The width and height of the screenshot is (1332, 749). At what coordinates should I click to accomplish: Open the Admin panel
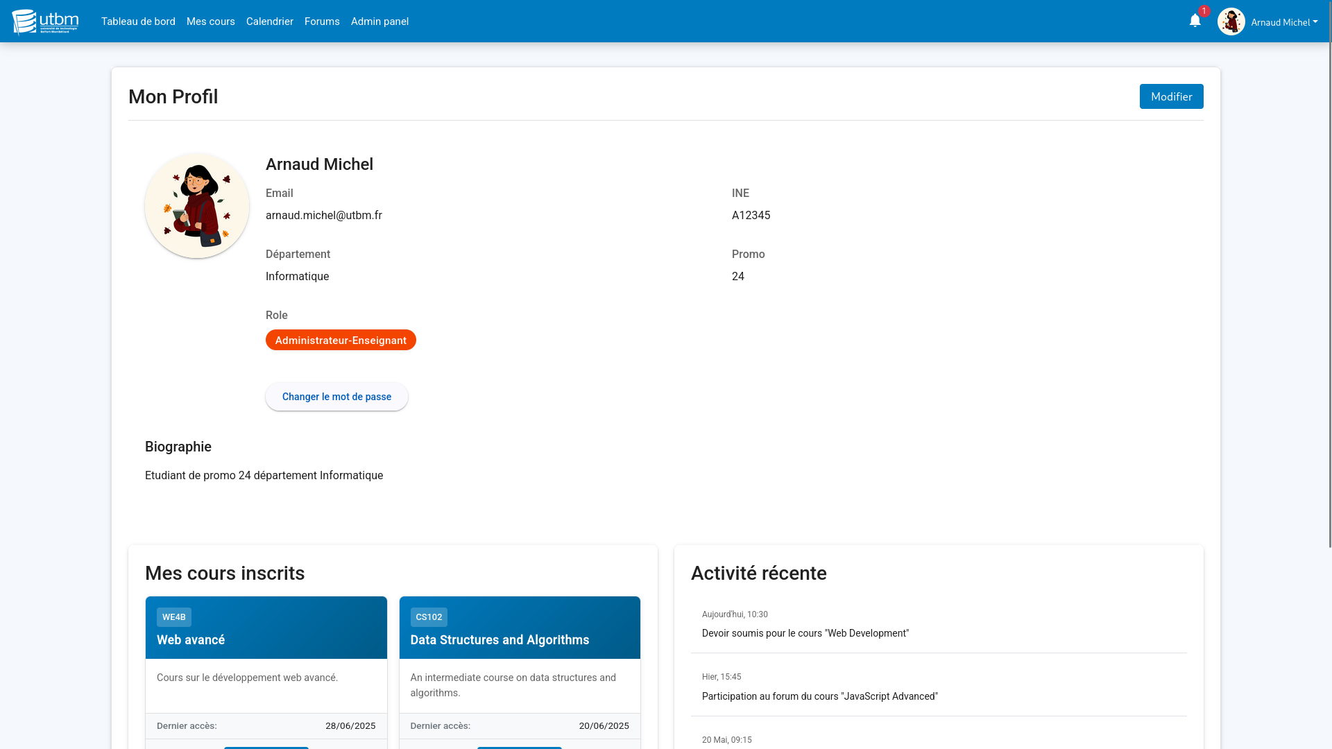click(x=379, y=21)
